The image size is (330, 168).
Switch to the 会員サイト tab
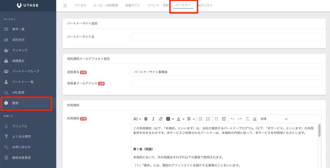133,5
